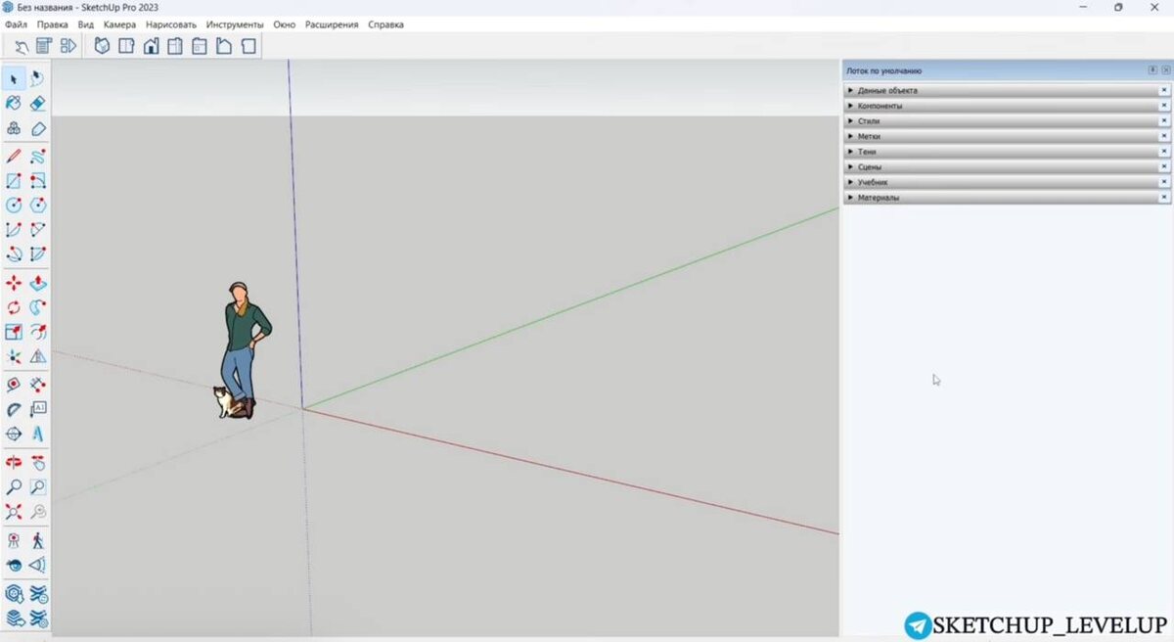Open the Инструменты menu
The width and height of the screenshot is (1174, 642).
(x=235, y=24)
